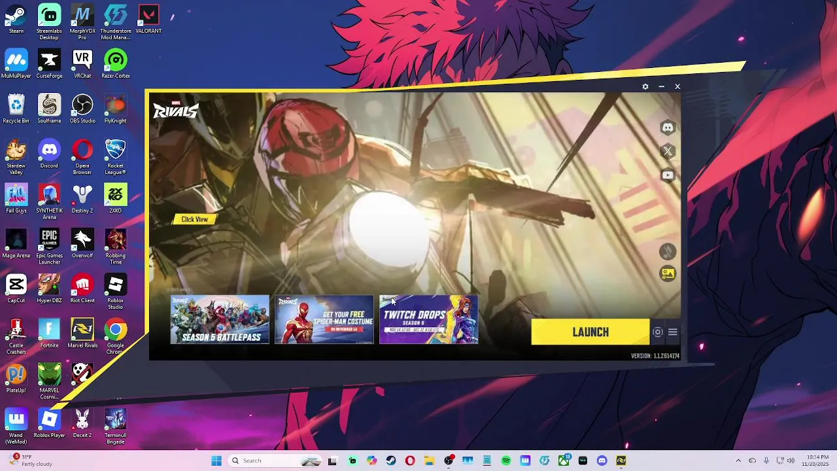Open game settings gear beside Launch

[x=658, y=332]
